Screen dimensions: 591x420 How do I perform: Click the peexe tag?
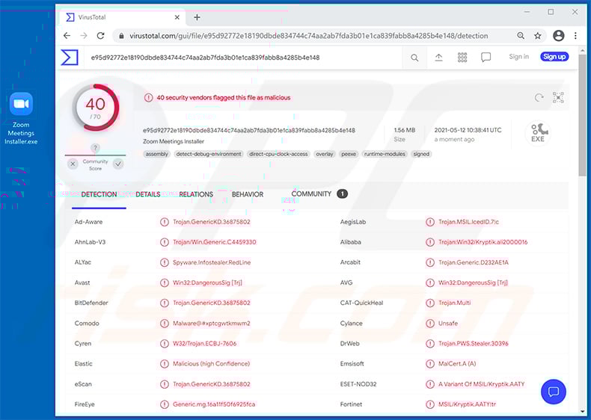[x=349, y=154]
